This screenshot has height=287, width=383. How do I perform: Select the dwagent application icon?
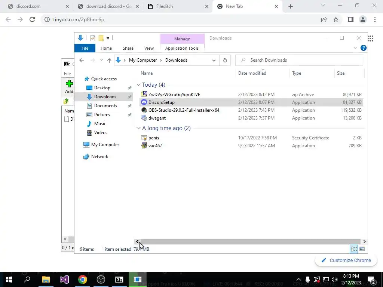coord(144,118)
